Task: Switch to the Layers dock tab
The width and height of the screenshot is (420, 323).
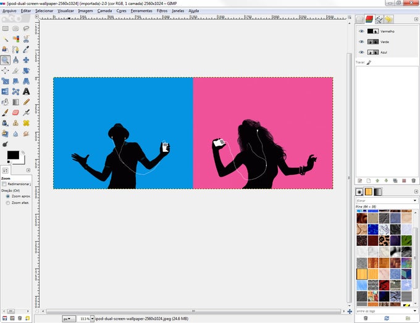Action: pos(359,19)
